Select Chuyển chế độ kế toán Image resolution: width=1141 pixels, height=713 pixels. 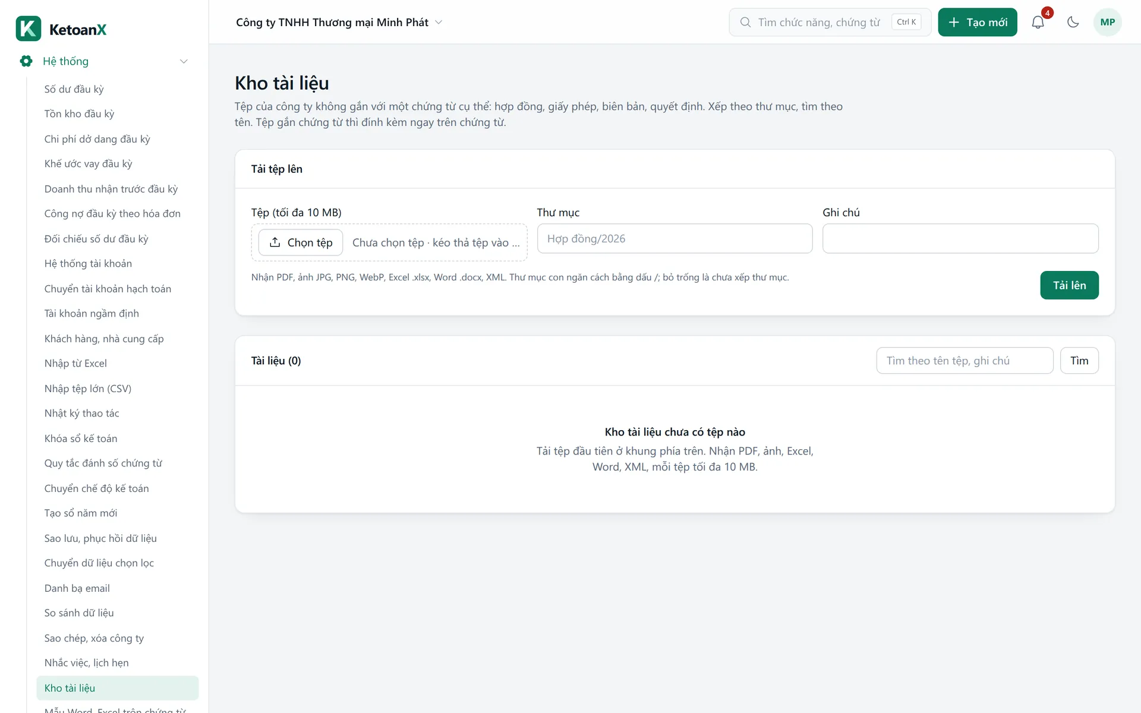tap(118, 488)
